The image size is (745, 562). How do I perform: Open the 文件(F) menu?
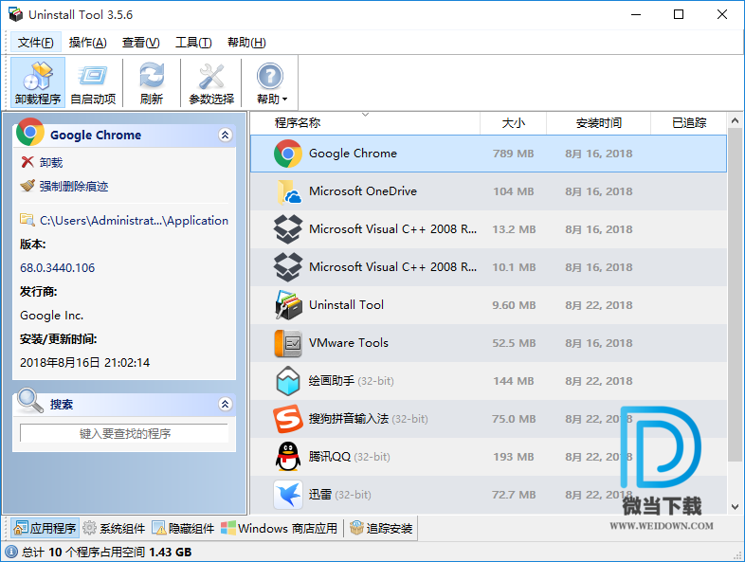tap(36, 43)
